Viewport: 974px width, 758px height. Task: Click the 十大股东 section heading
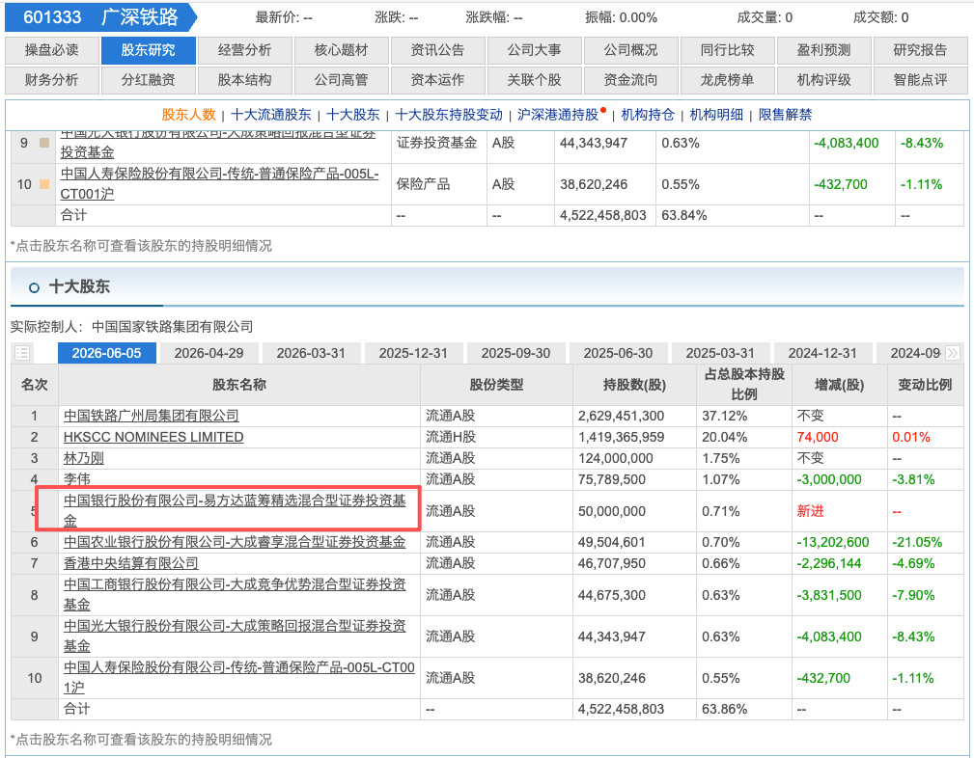[79, 286]
